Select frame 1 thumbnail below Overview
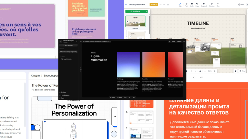The width and height of the screenshot is (248, 139). (x=137, y=35)
